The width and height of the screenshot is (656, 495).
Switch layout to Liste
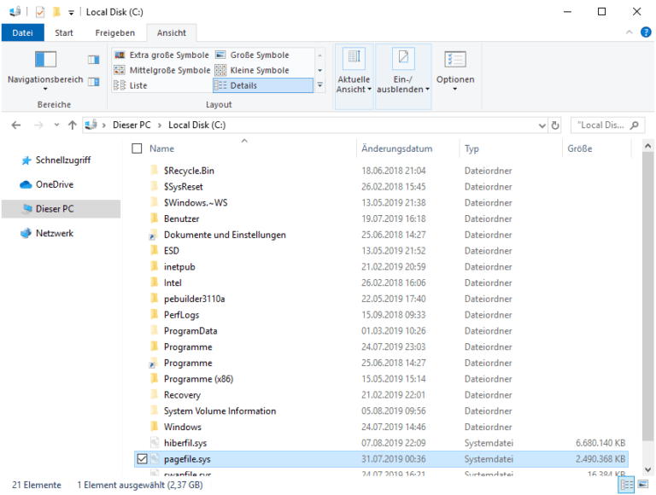click(x=131, y=85)
